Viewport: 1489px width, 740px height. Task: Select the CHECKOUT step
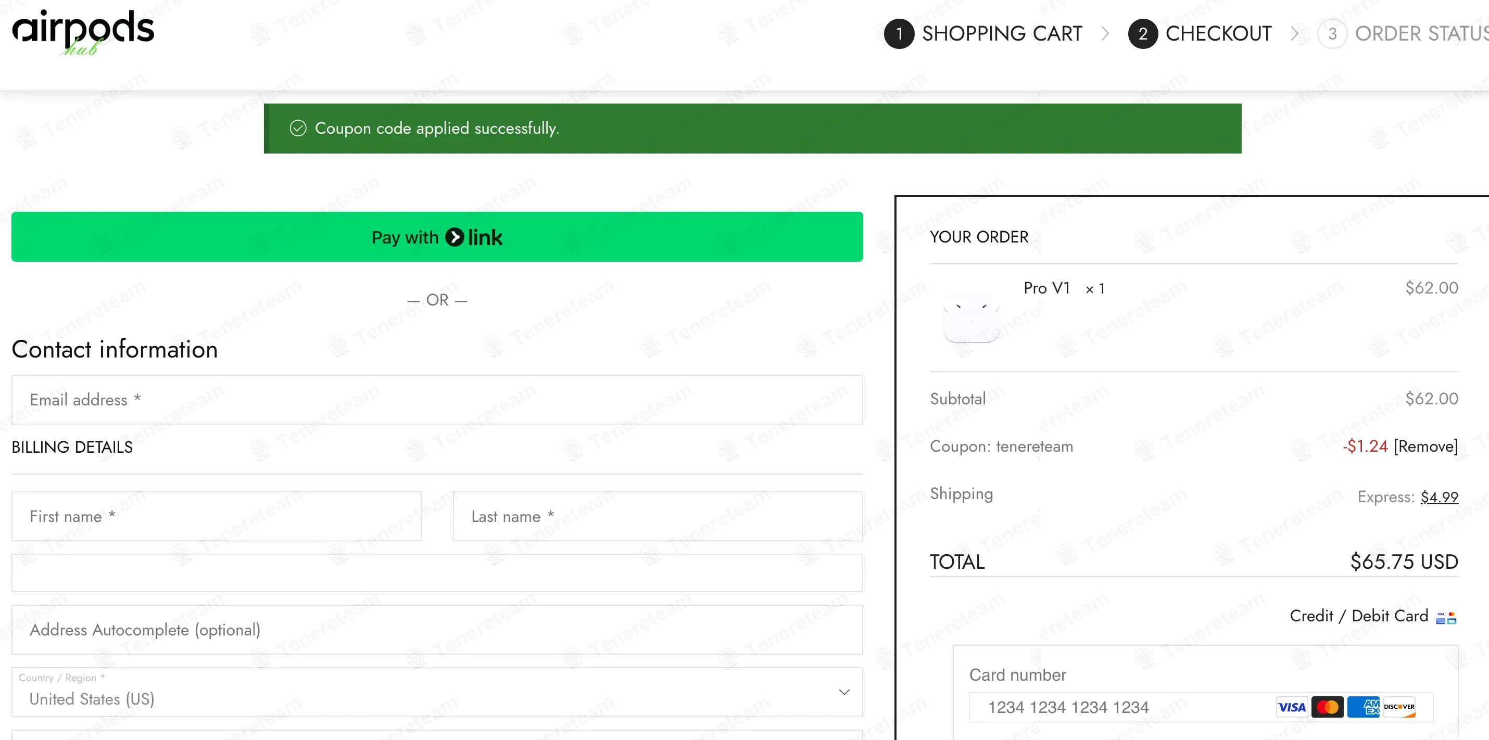coord(1218,33)
